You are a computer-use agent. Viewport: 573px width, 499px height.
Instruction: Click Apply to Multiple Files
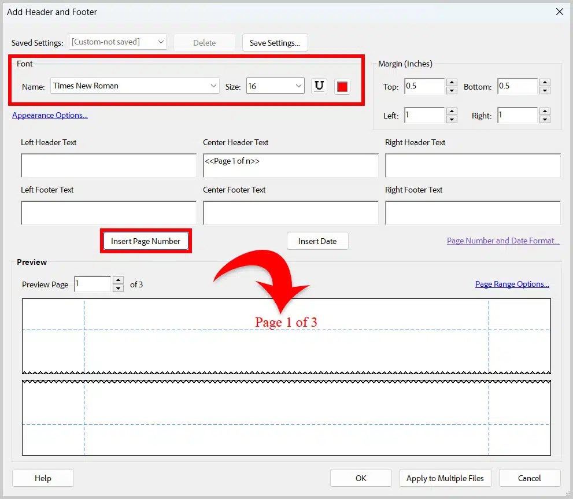pyautogui.click(x=445, y=478)
